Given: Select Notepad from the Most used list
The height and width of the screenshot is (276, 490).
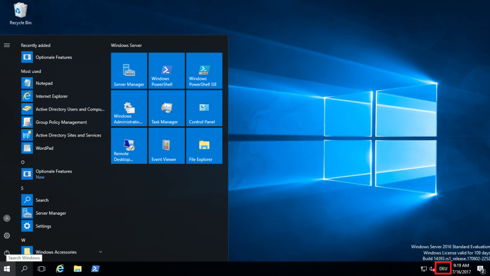Looking at the screenshot, I should (44, 83).
